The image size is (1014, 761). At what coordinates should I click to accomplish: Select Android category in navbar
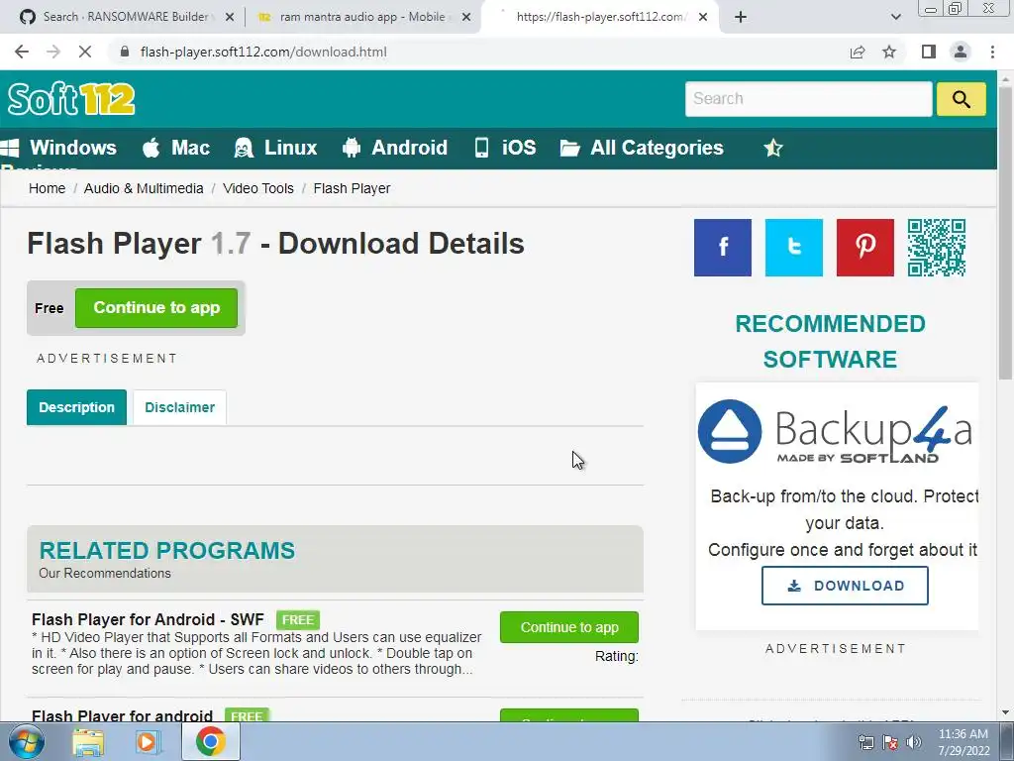click(394, 148)
